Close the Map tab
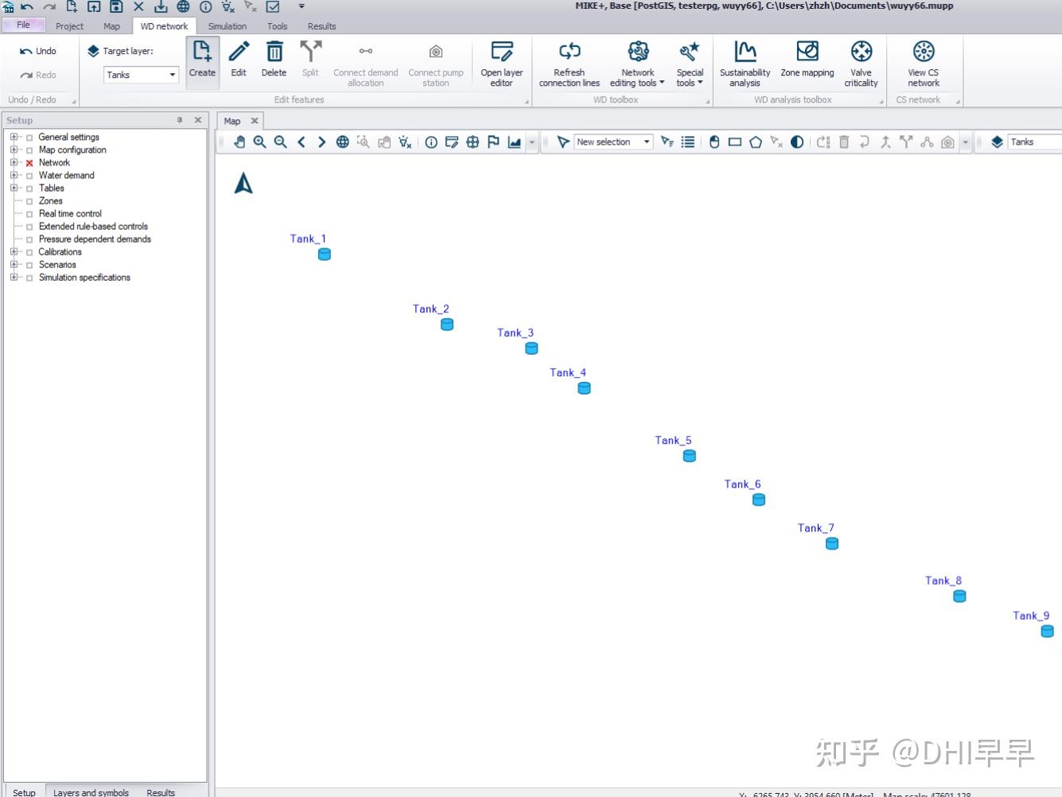1062x797 pixels. point(255,121)
